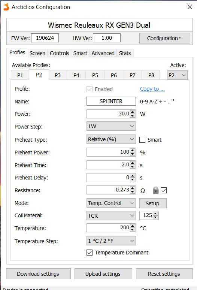Increase Preheat Delay with up arrow
Image resolution: width=197 pixels, height=290 pixels.
click(133, 175)
